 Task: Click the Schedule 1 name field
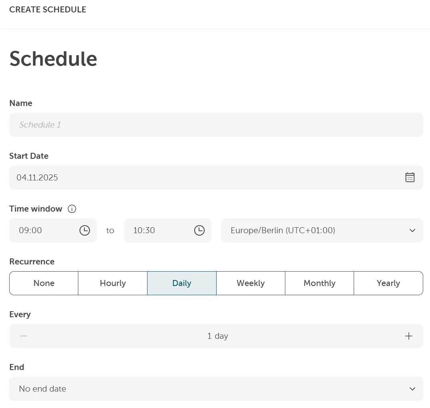(x=216, y=124)
